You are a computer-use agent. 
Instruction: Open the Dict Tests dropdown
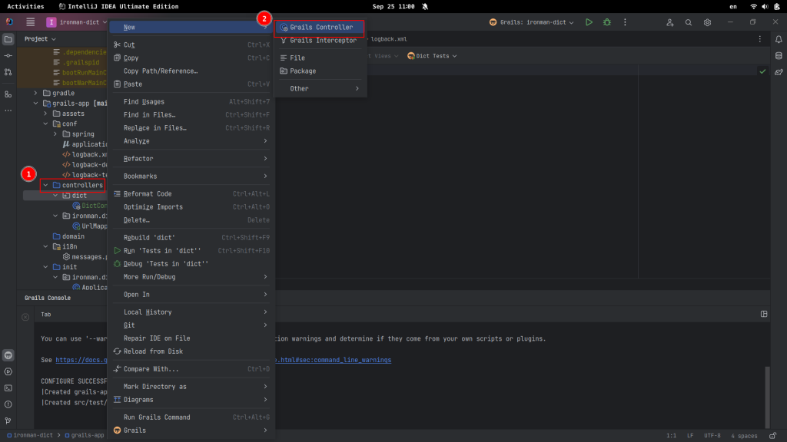(x=432, y=55)
